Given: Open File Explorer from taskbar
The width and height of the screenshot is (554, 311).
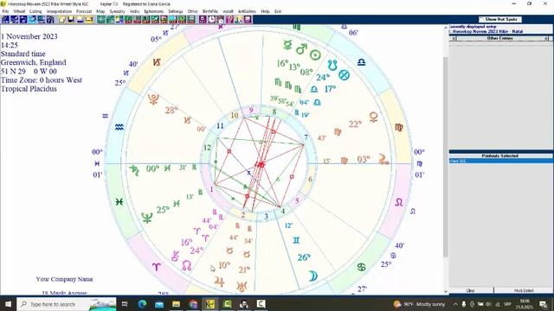Looking at the screenshot, I should point(176,304).
